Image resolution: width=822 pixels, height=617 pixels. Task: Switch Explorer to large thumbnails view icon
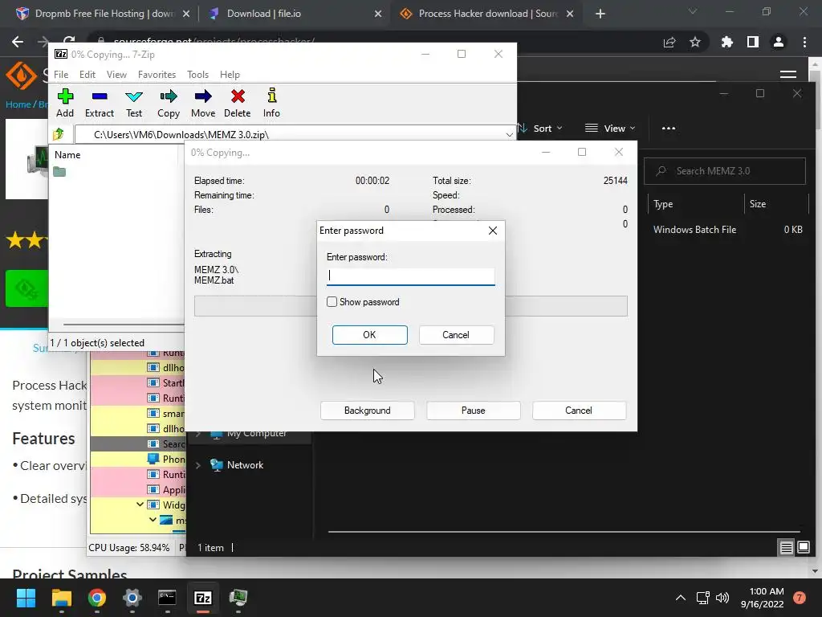[804, 548]
